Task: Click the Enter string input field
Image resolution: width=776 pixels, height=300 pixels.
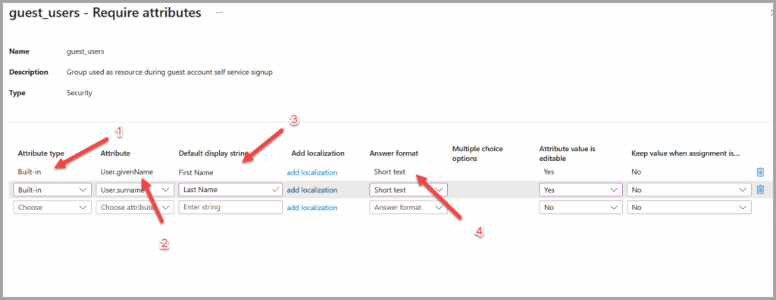Action: 230,208
